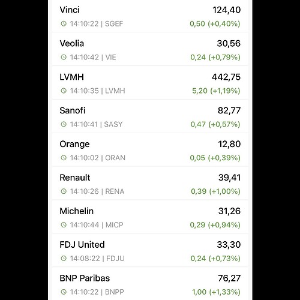Click the clock icon in Renault row

[x=64, y=191]
